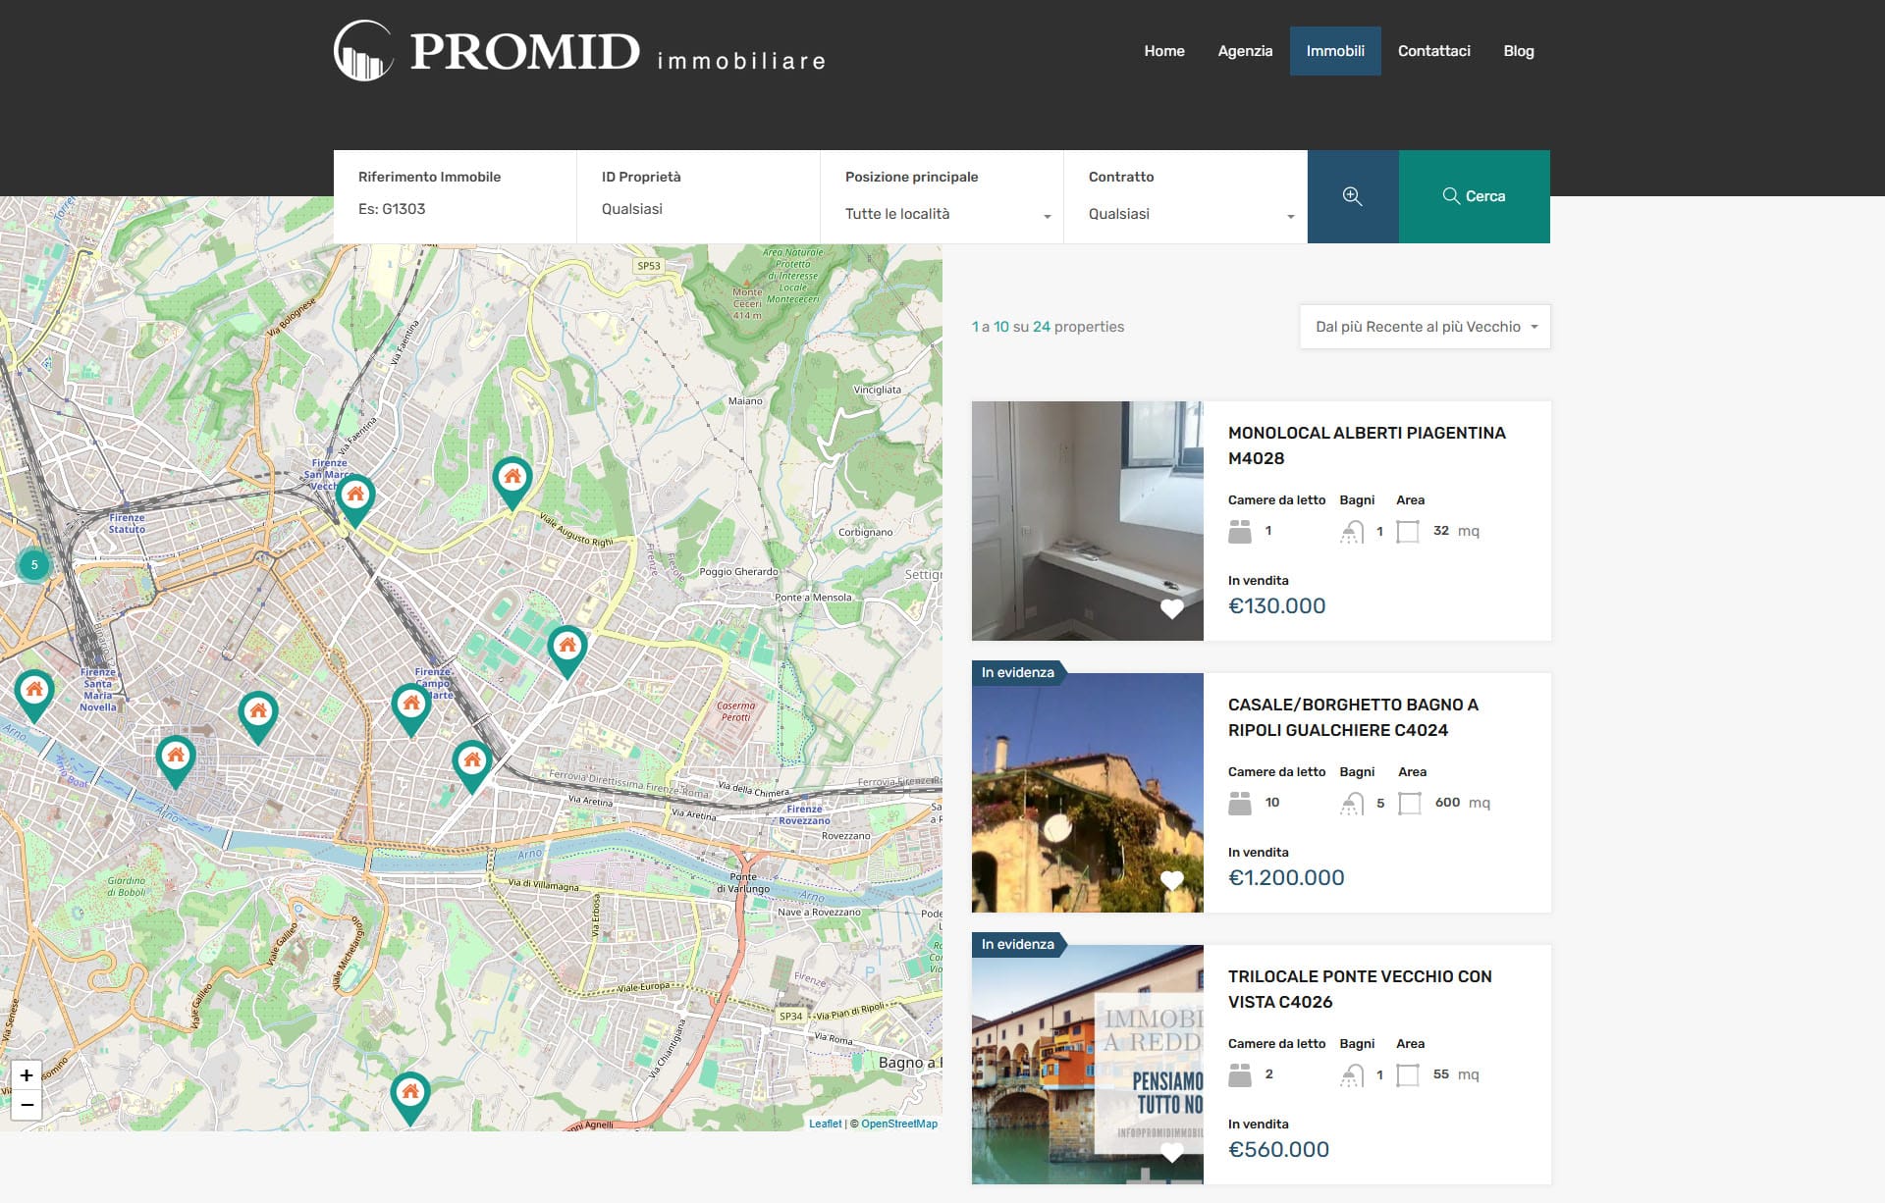Expand the Contratto dropdown

(1190, 214)
